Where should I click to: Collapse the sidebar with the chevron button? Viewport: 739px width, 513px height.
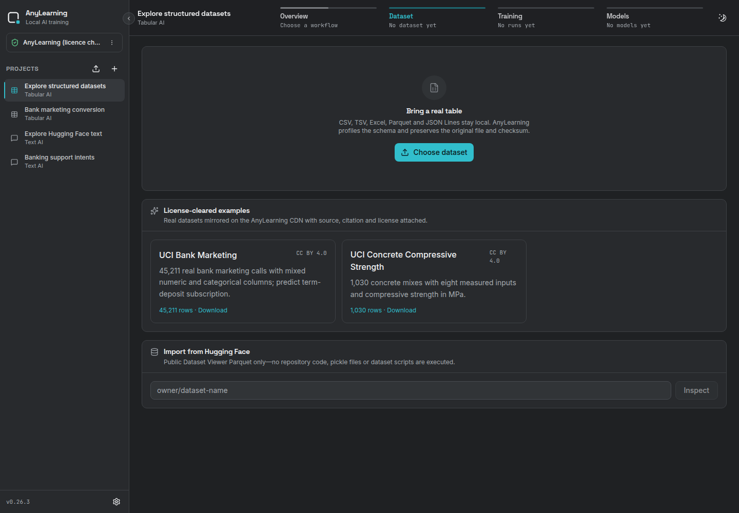(x=129, y=18)
